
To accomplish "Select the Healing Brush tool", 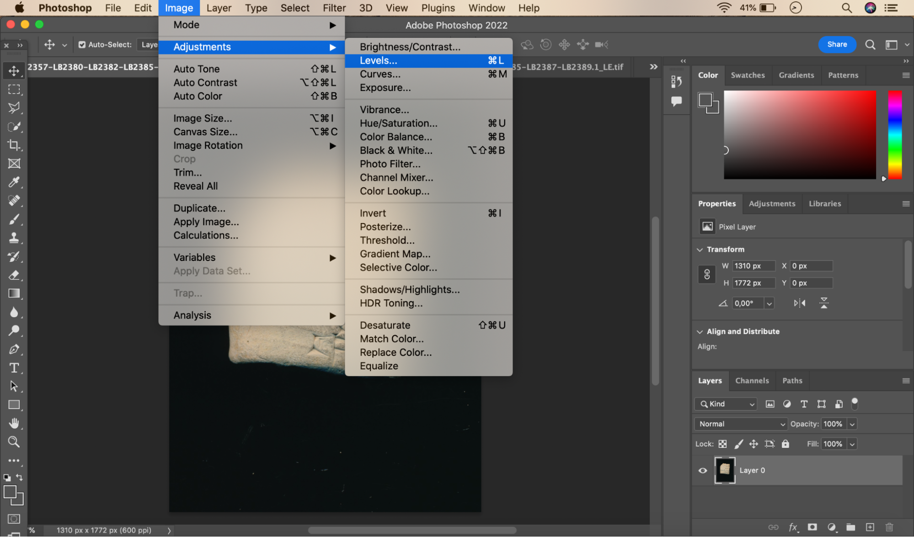I will tap(14, 201).
